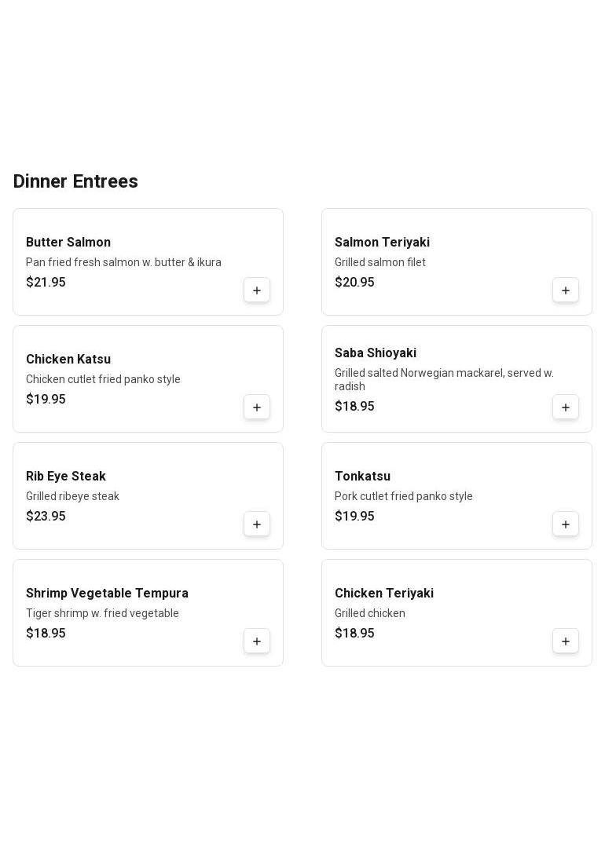Click the Tonkatsu item title
Viewport: 605px width, 866px height.
point(362,477)
